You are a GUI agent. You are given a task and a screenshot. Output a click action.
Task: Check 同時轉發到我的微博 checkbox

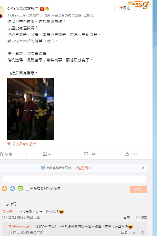(x=27, y=189)
